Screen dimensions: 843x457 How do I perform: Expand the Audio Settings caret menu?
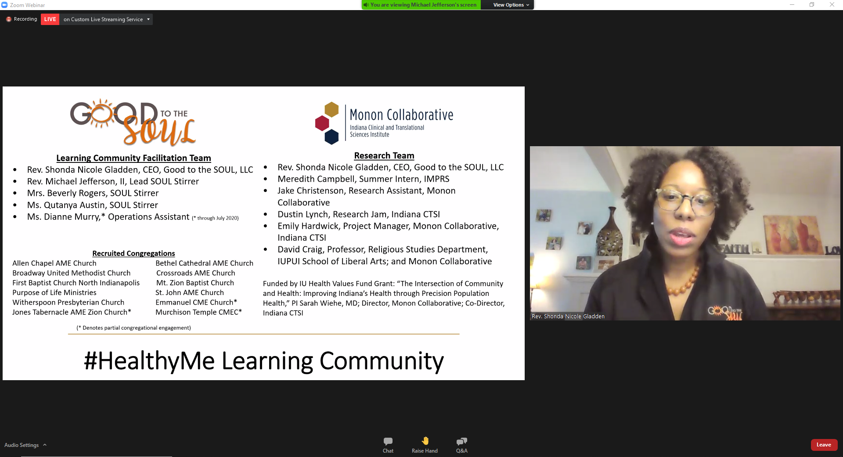(x=45, y=445)
